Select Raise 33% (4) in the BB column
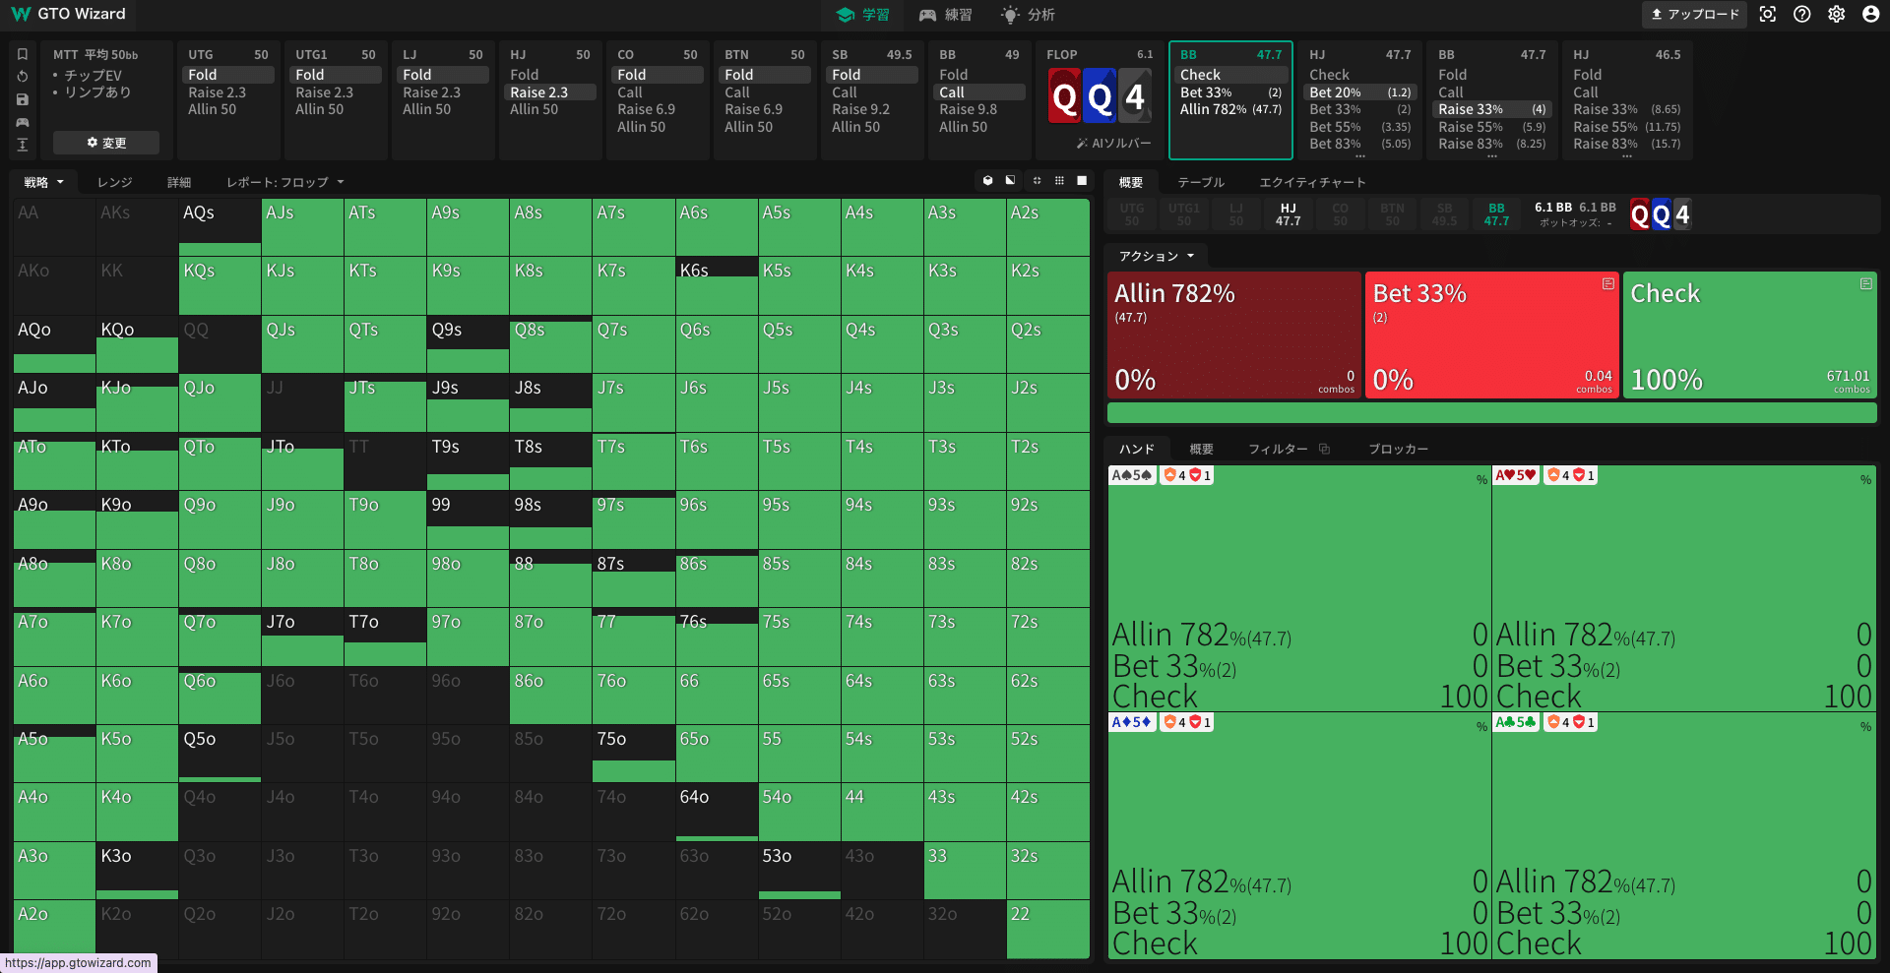This screenshot has width=1890, height=973. (1492, 109)
